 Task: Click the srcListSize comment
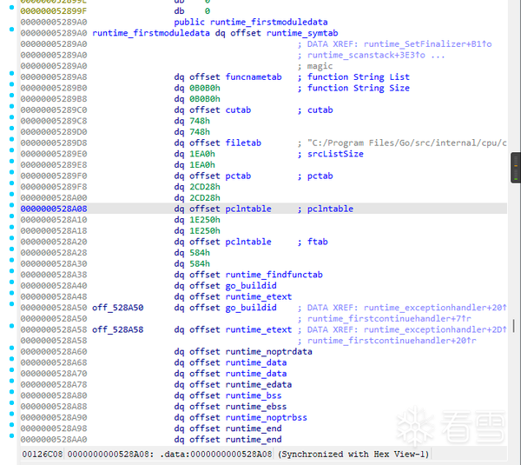point(335,154)
